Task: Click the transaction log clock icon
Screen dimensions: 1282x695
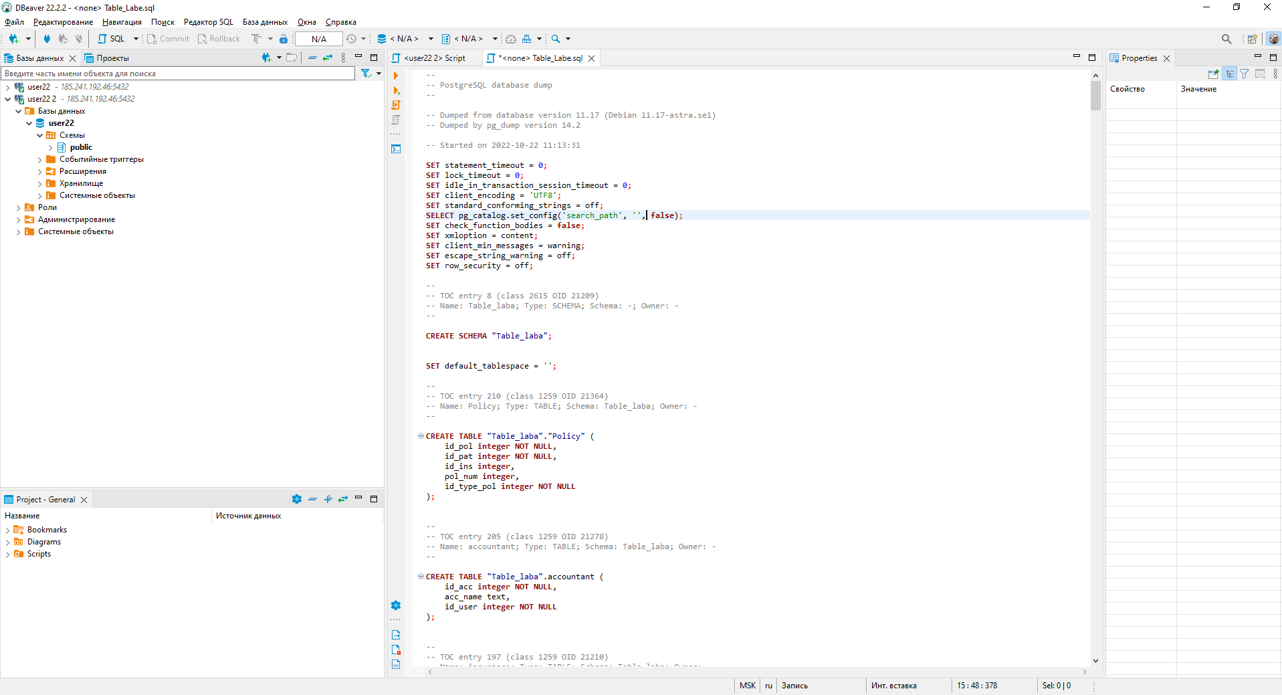Action: (x=351, y=39)
